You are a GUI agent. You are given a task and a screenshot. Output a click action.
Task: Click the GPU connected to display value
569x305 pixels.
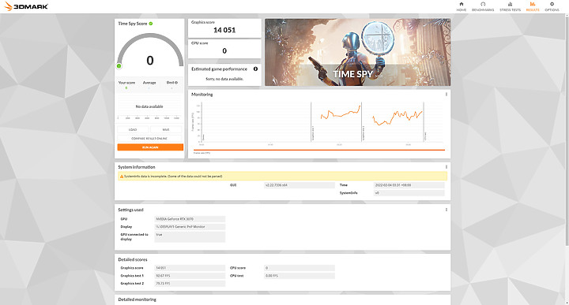190,236
